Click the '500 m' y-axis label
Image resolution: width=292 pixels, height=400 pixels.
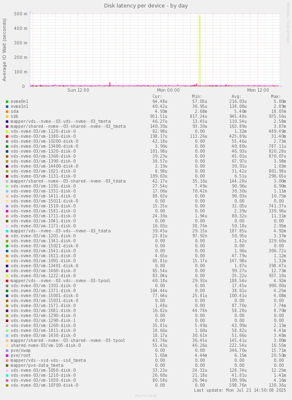(21, 14)
